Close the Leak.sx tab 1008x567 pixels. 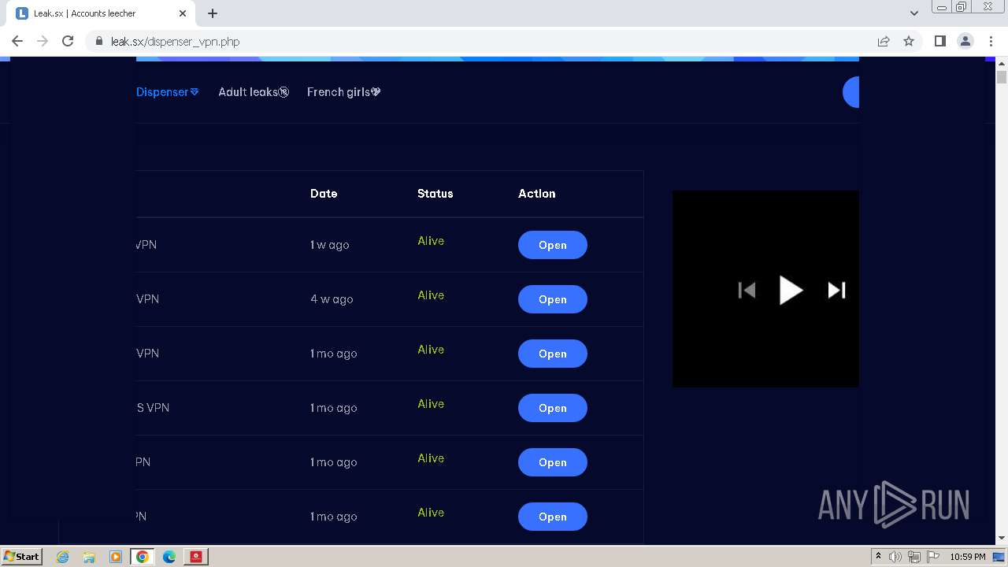click(x=183, y=13)
